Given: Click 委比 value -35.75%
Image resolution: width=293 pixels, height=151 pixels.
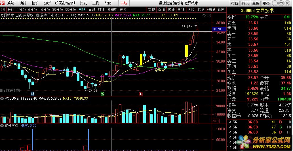Looking at the screenshot, I should coord(251,17).
